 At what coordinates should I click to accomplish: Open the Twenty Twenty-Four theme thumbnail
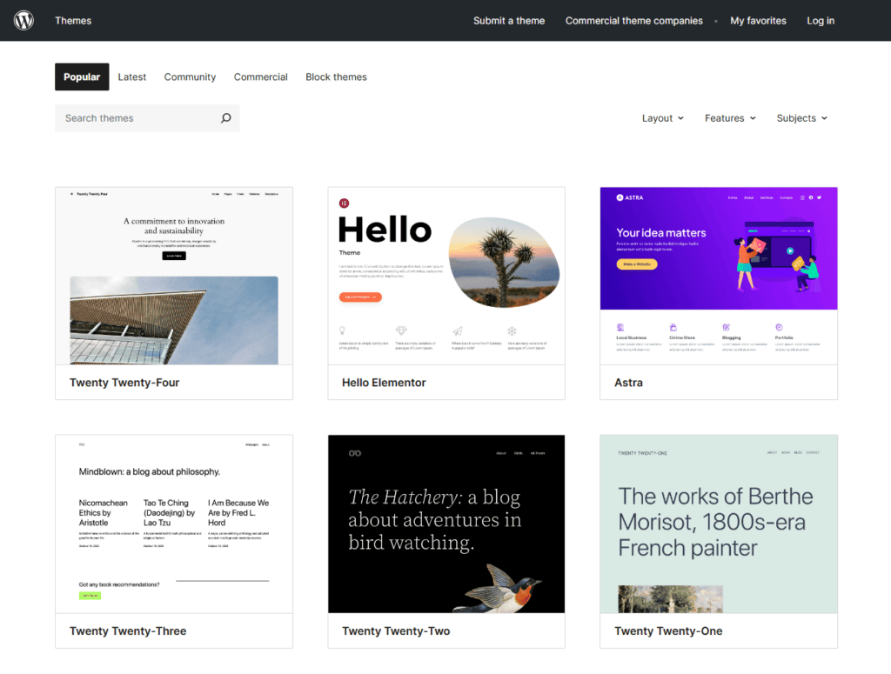click(174, 276)
